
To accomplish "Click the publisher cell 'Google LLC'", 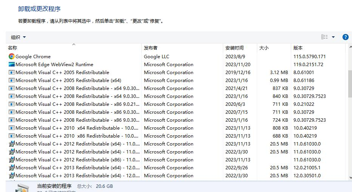I will 156,57.
